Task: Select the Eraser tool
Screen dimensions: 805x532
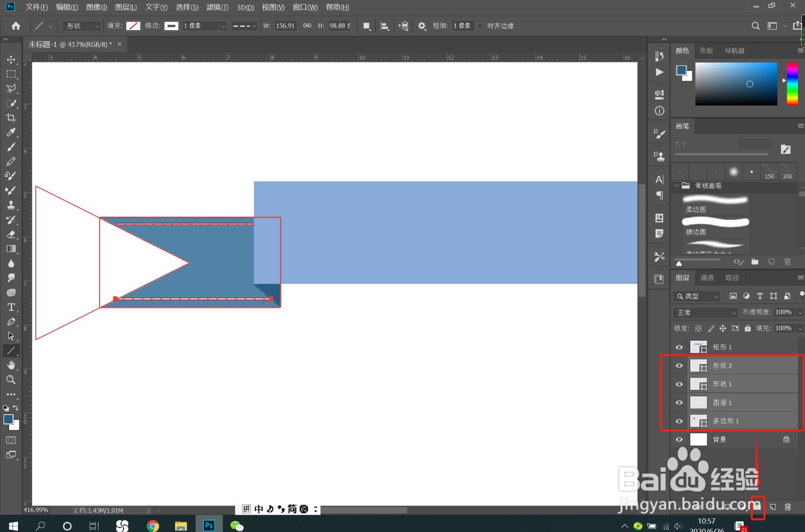Action: [11, 234]
